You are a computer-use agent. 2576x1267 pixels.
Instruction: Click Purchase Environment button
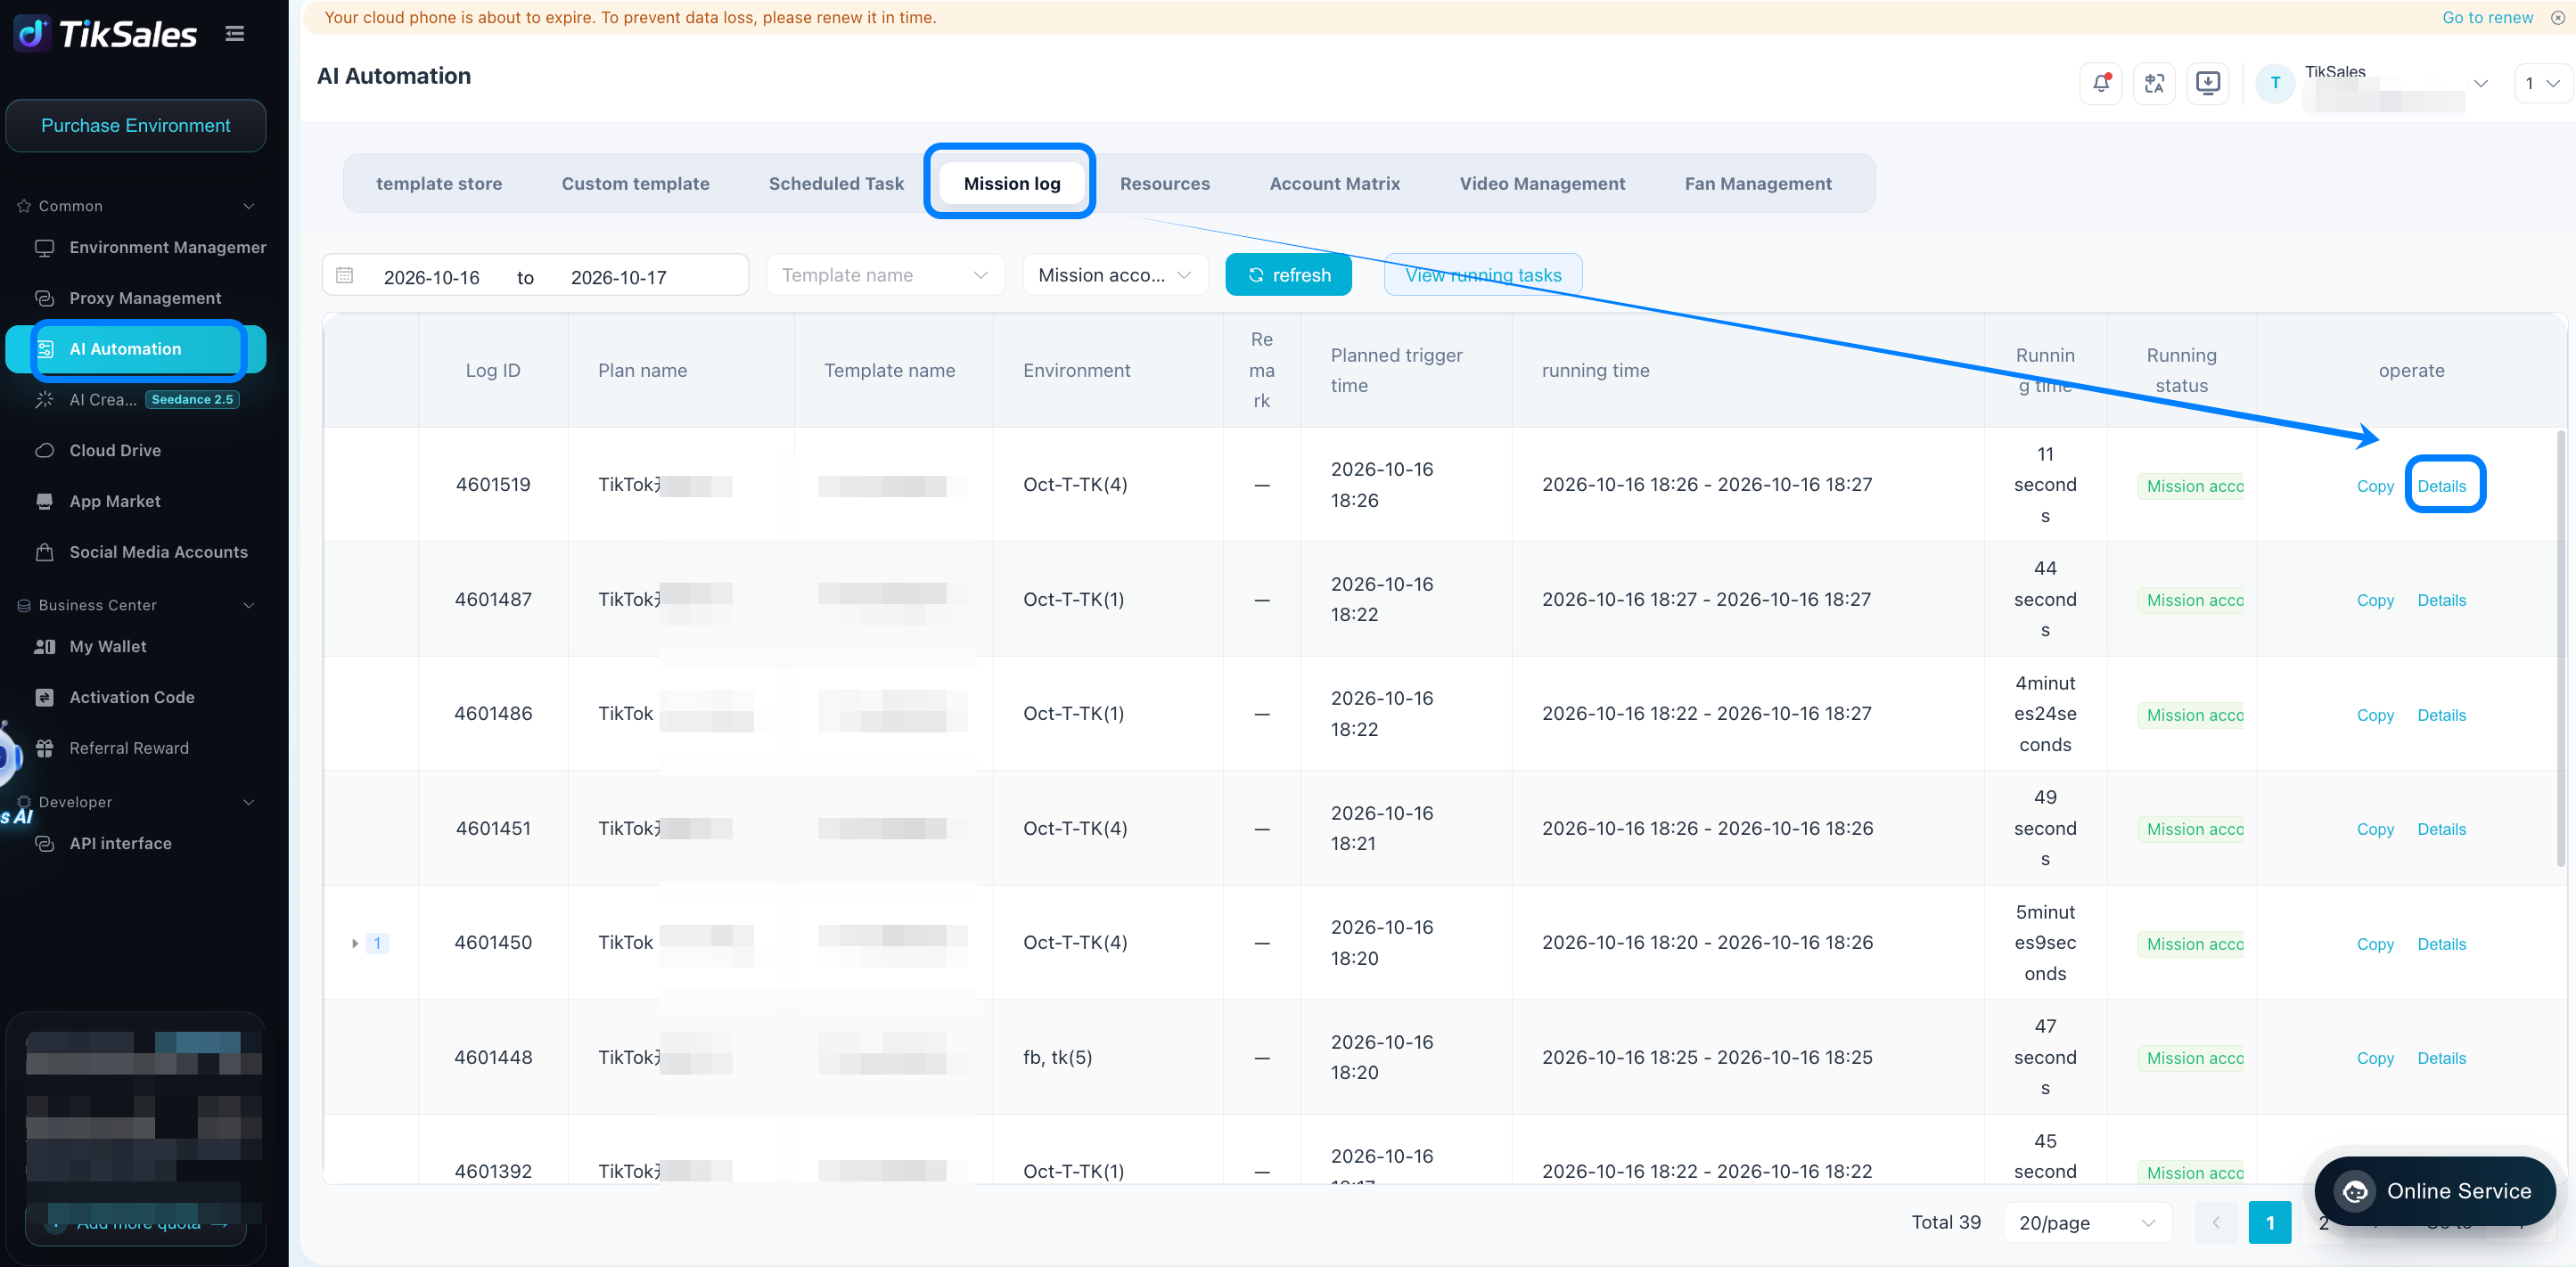(136, 126)
